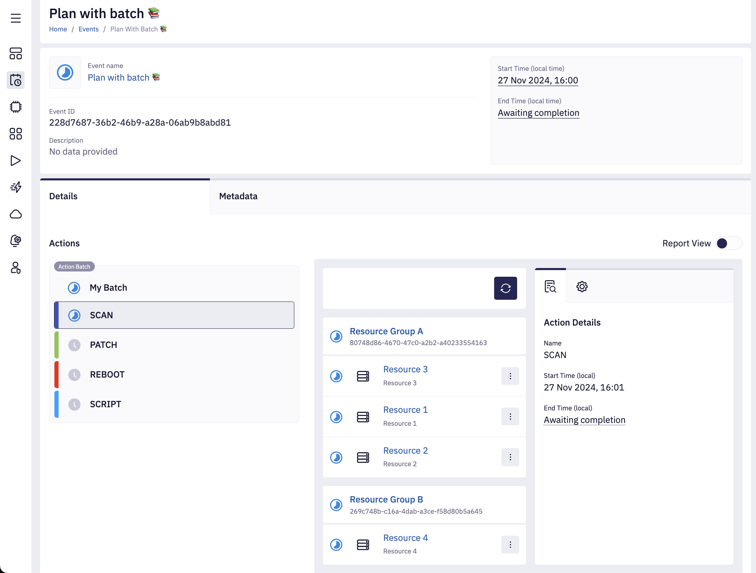Open the play triangle sidebar icon

click(16, 161)
